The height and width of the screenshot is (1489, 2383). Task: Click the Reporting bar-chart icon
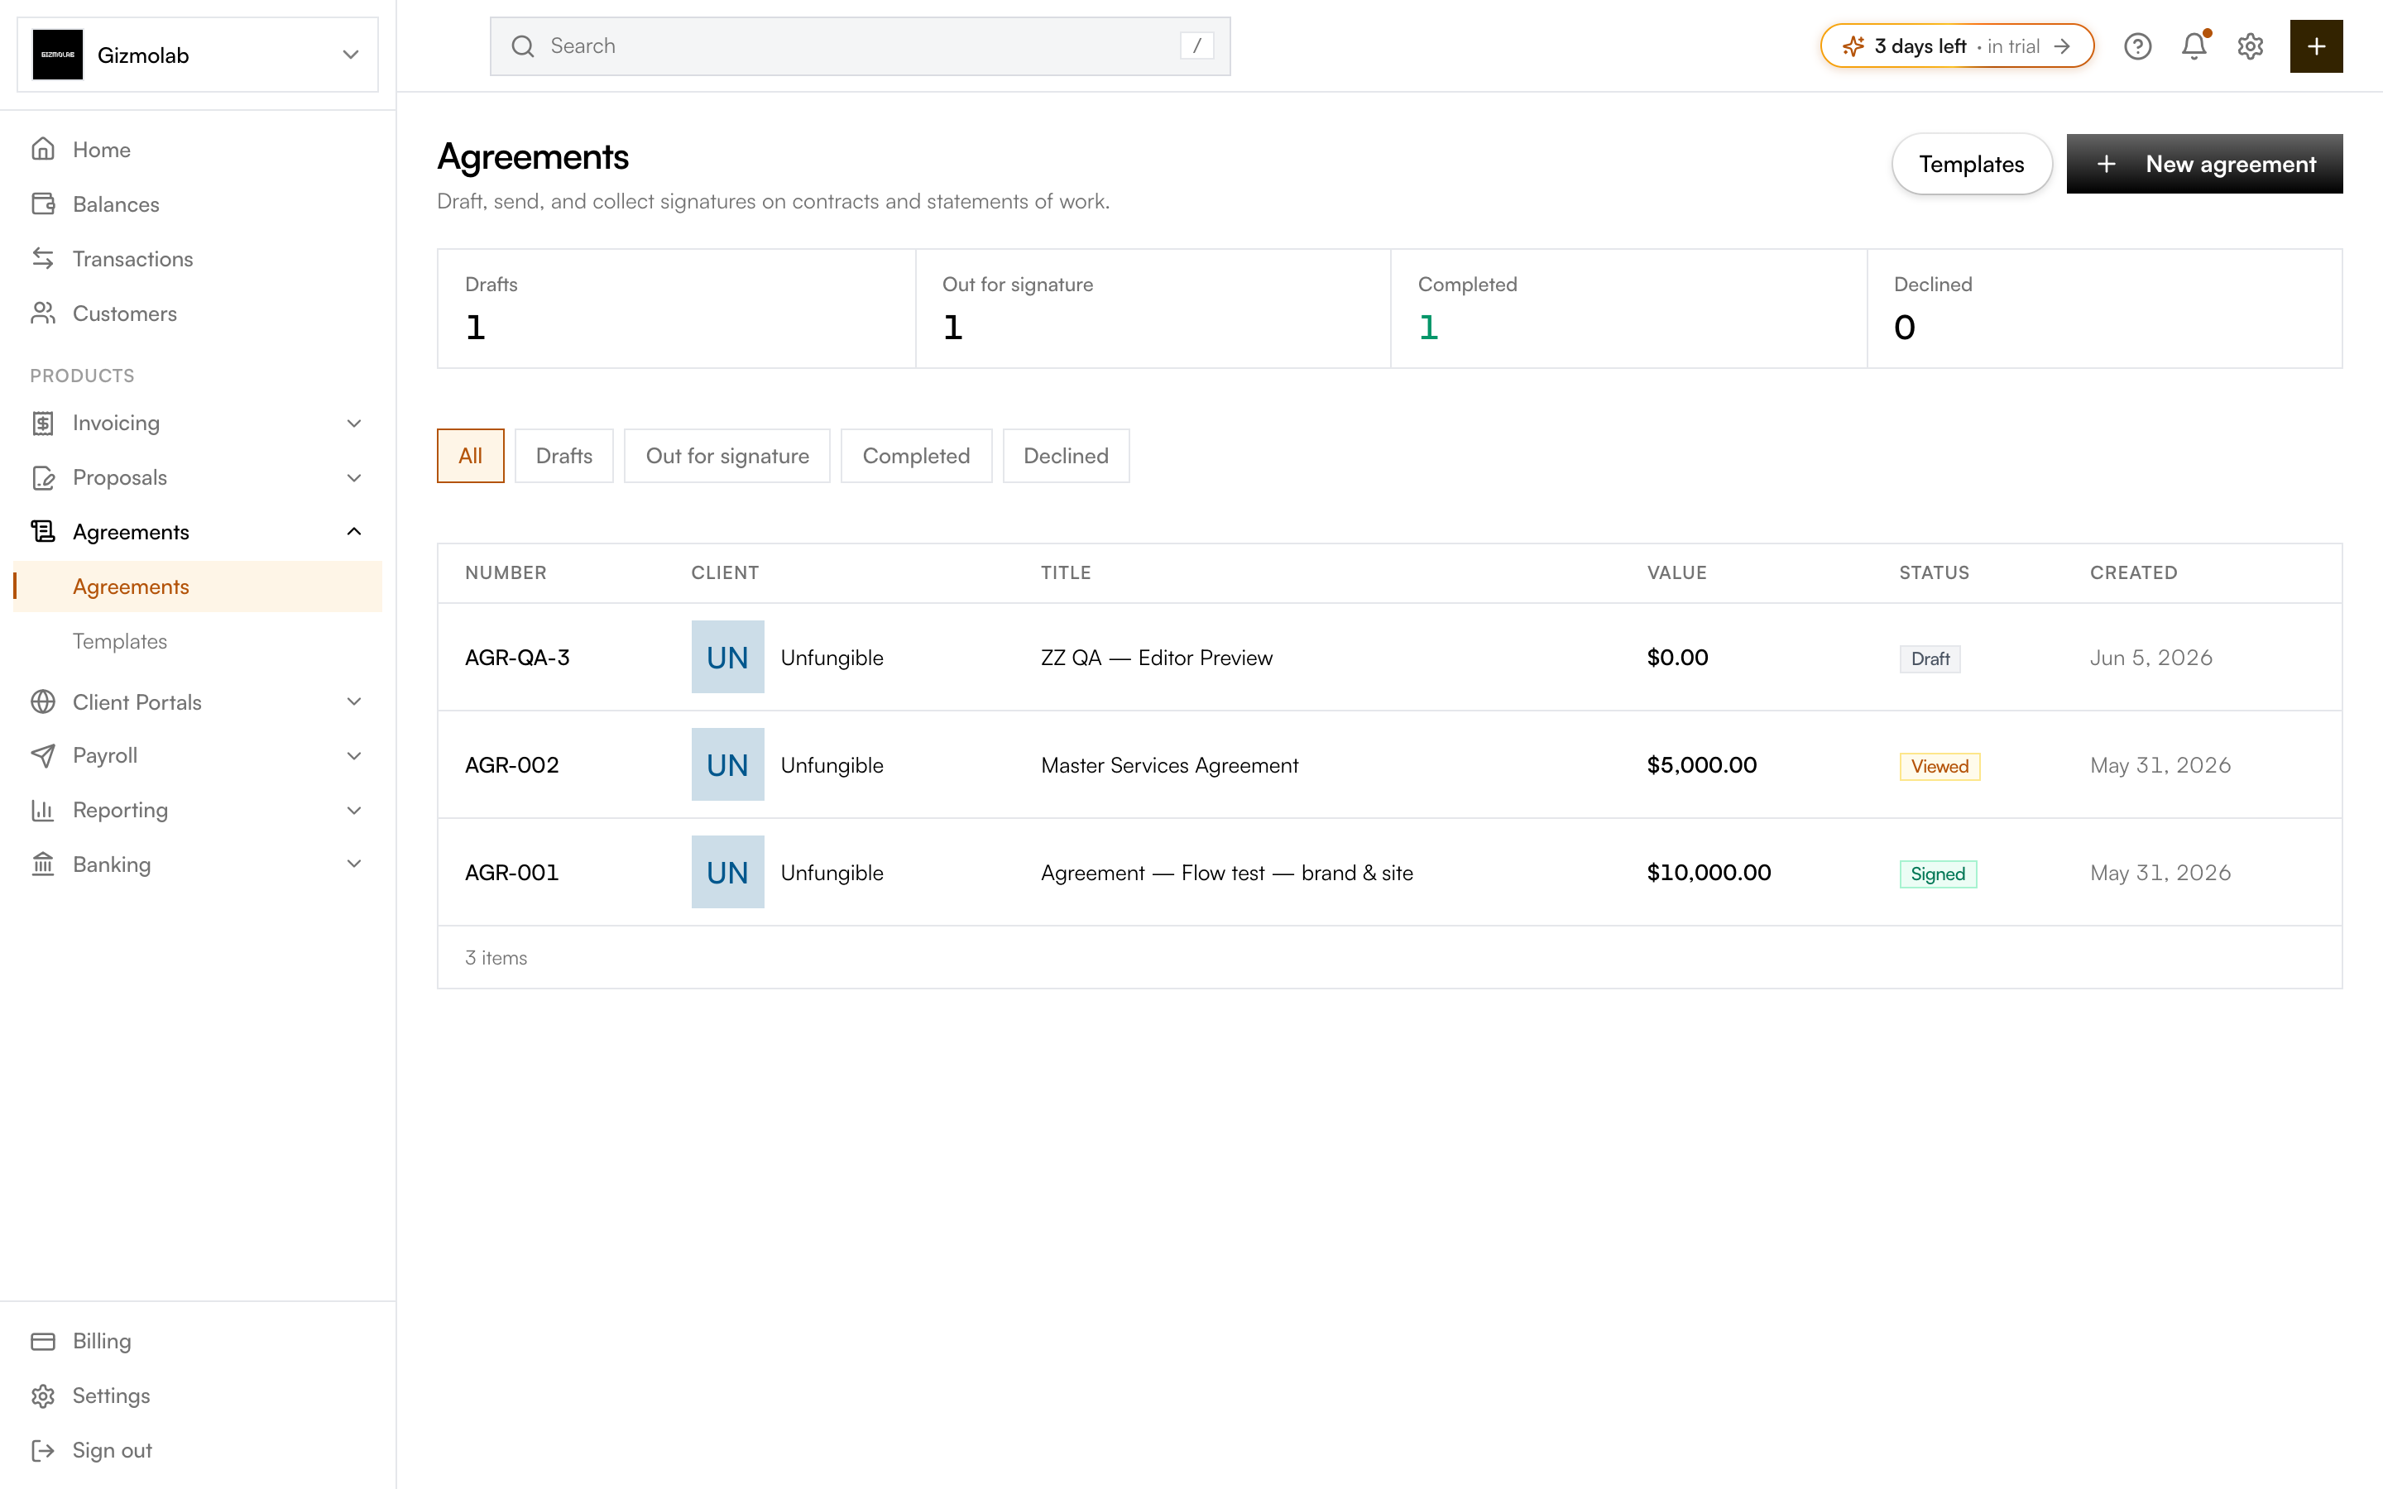click(43, 811)
